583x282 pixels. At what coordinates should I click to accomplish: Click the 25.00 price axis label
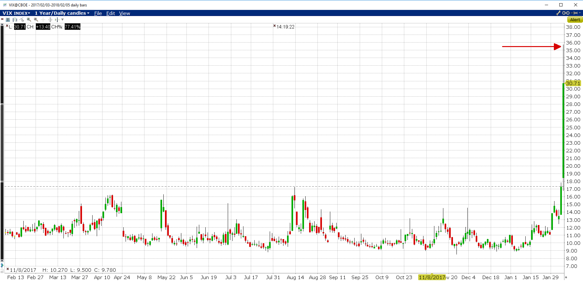coord(573,127)
